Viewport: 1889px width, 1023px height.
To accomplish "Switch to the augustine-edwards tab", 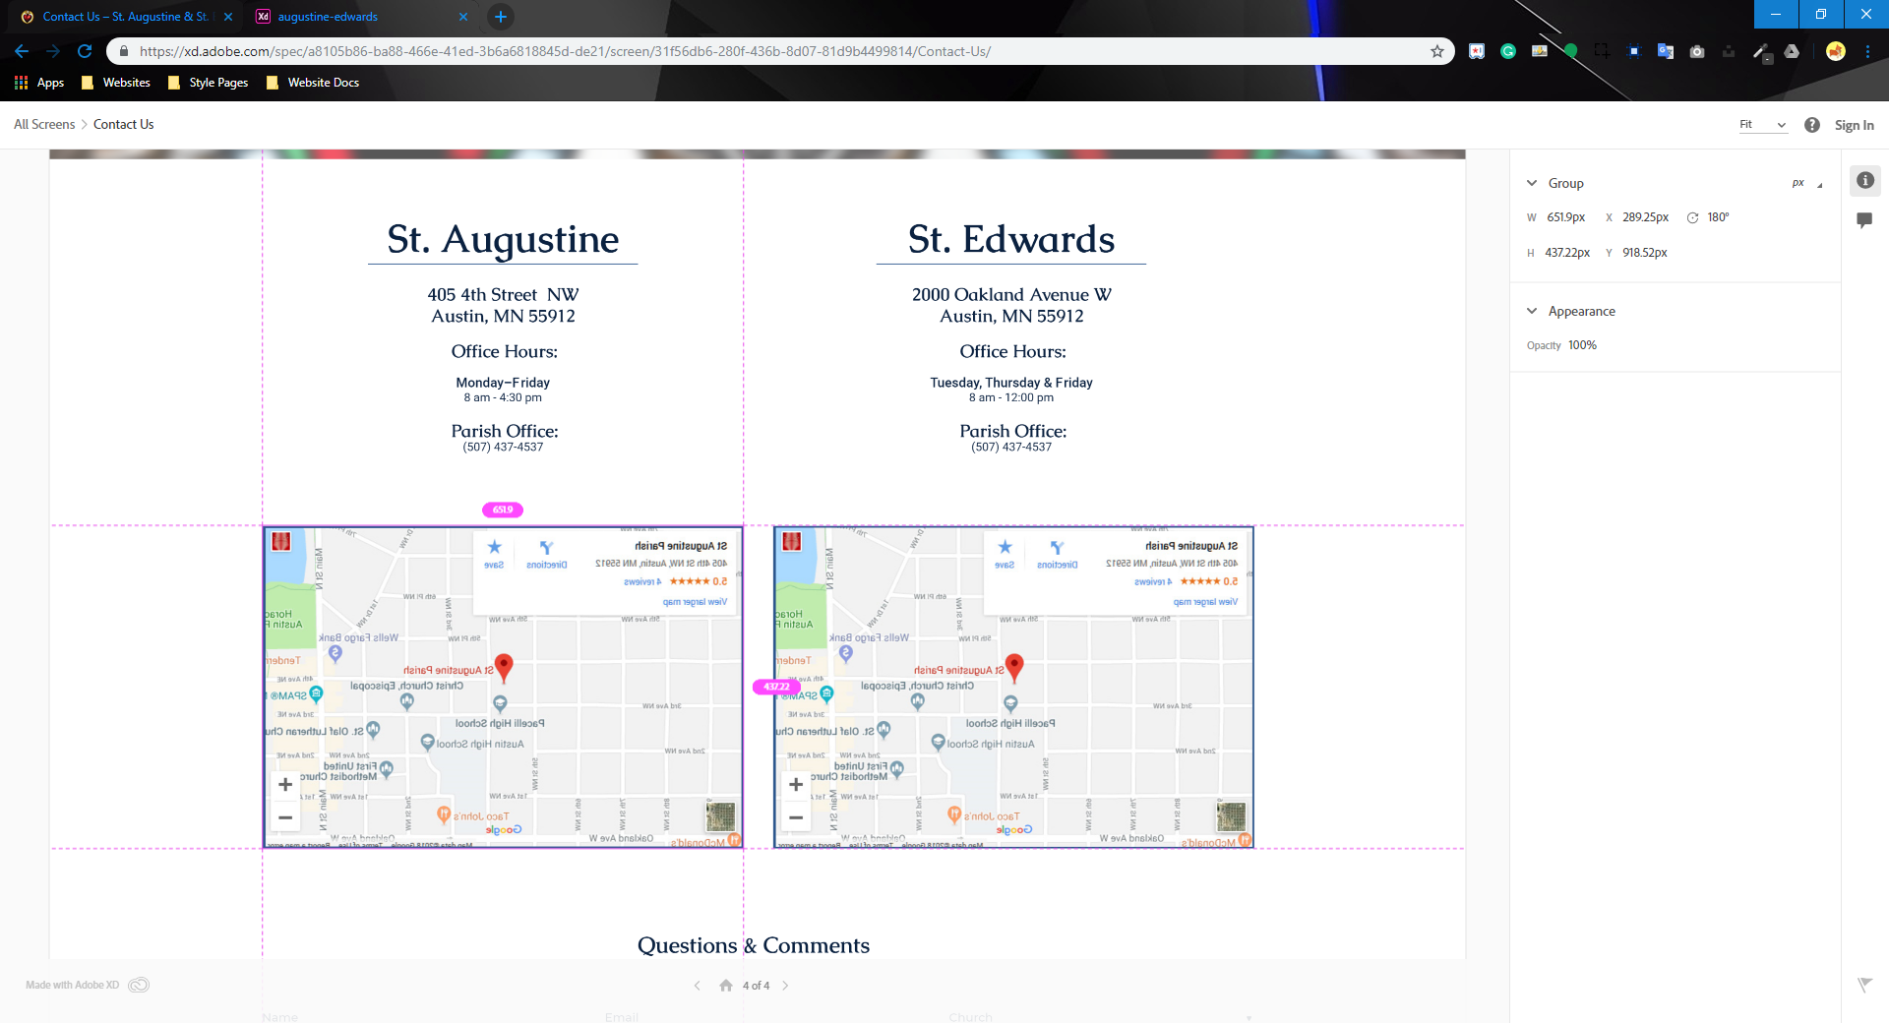I will click(x=328, y=17).
